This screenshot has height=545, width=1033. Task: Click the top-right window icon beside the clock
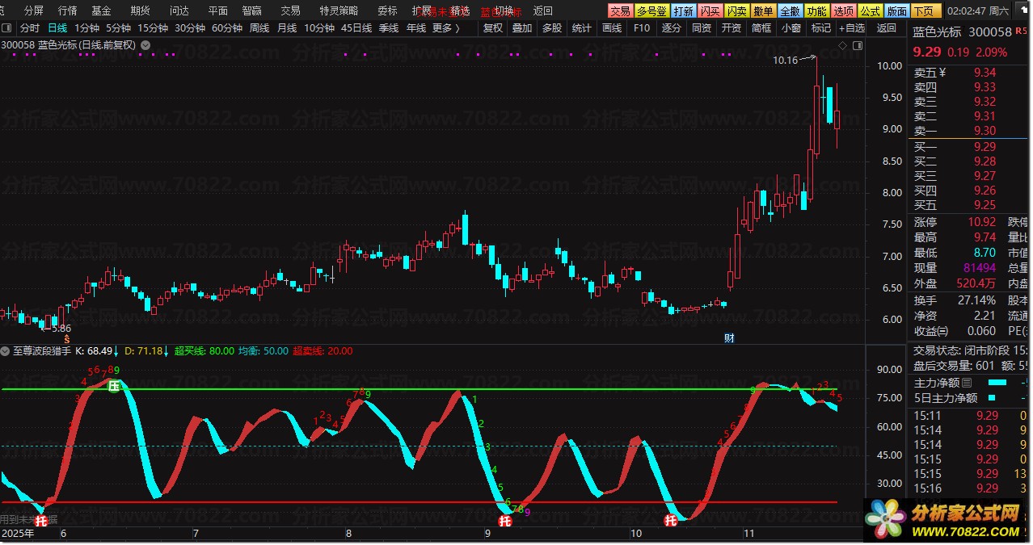[x=1022, y=11]
